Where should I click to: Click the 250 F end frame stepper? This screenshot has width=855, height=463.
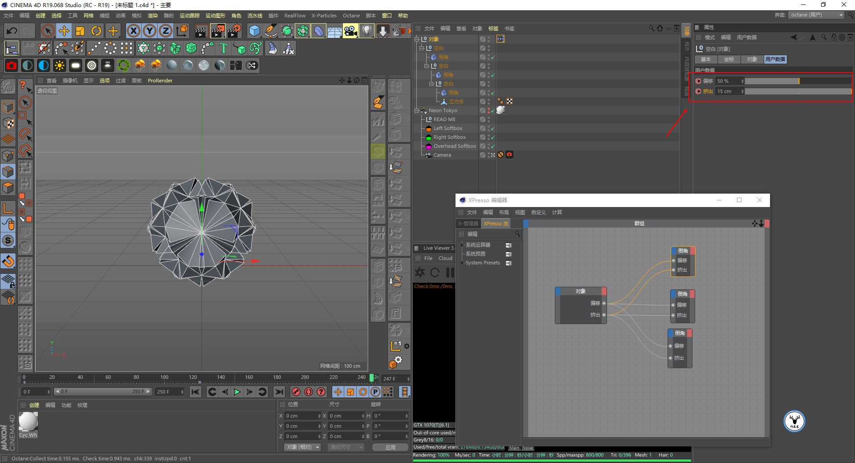click(x=182, y=392)
